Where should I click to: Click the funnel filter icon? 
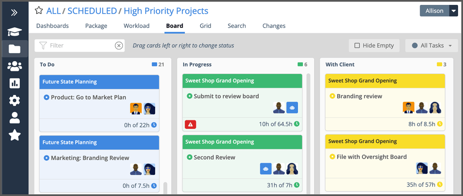(x=43, y=46)
